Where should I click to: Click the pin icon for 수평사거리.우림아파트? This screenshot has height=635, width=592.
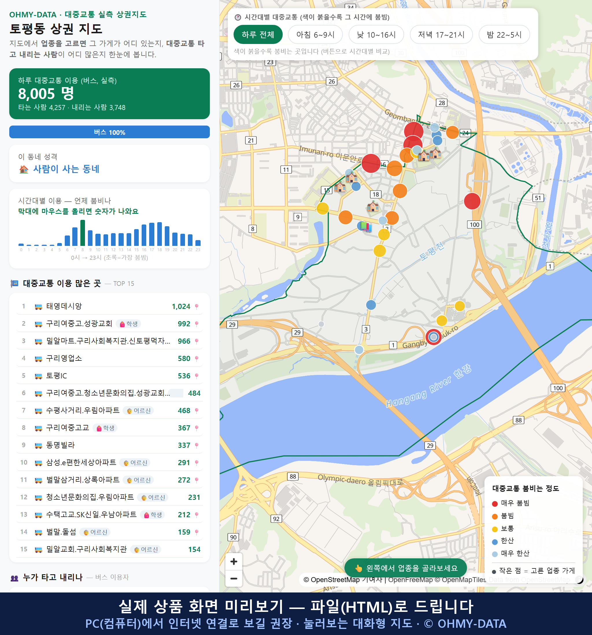tap(197, 411)
